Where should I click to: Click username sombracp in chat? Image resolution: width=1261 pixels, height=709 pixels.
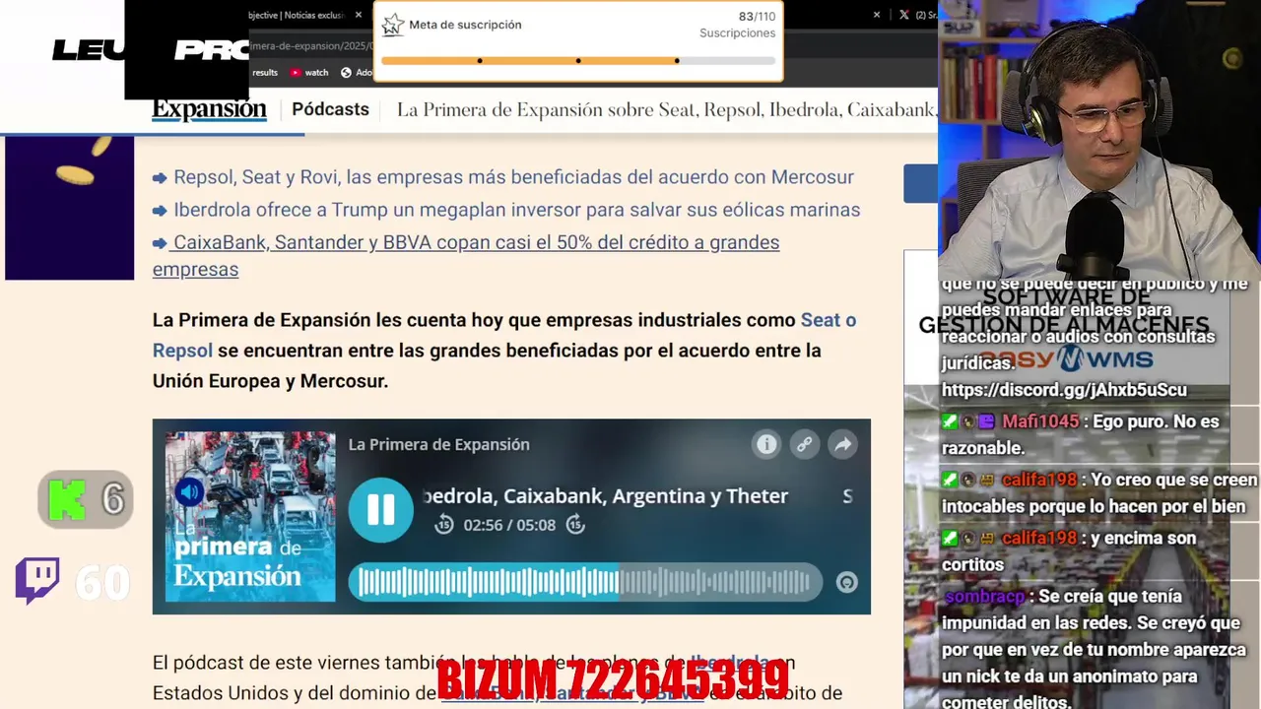tap(984, 597)
